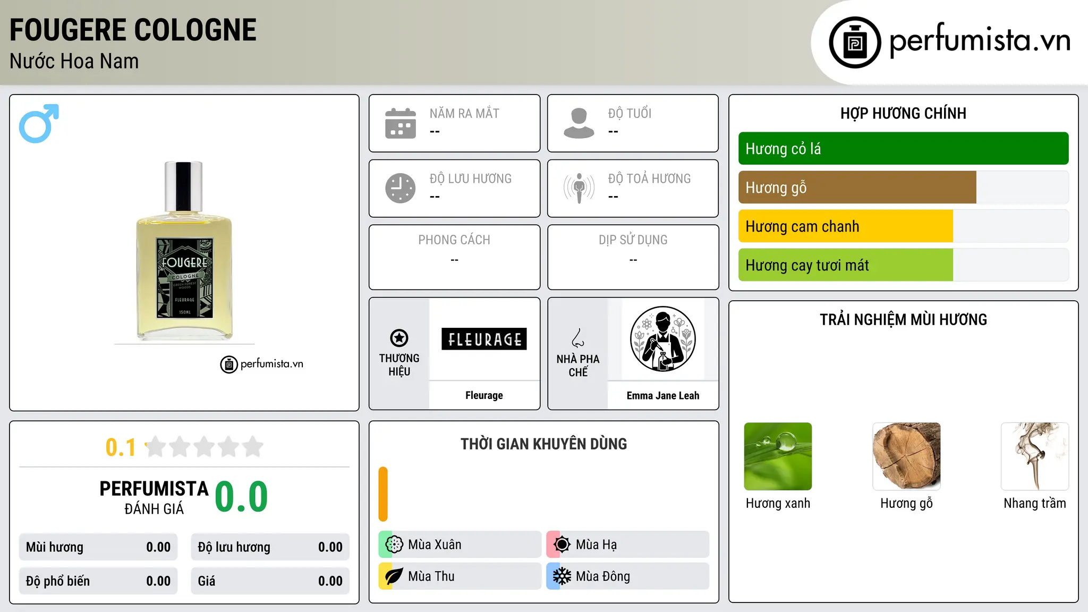Click the HỢP HƯƠNG CHÍNH heading
1088x612 pixels.
point(903,113)
